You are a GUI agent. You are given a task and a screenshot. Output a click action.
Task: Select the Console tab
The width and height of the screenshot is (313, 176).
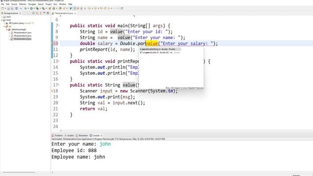click(x=94, y=135)
